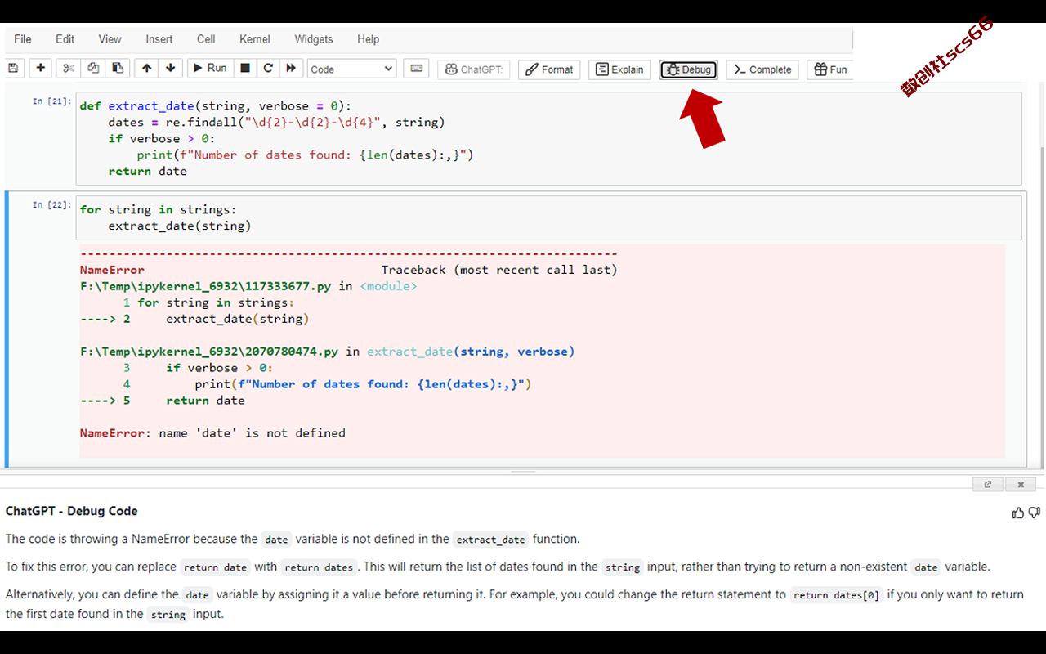Screen dimensions: 1046x654
Task: Click the ChatGPT label button in toolbar
Action: click(x=473, y=69)
